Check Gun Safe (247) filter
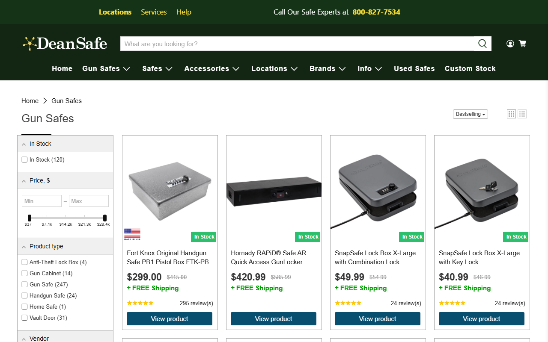The image size is (548, 342). pos(24,284)
